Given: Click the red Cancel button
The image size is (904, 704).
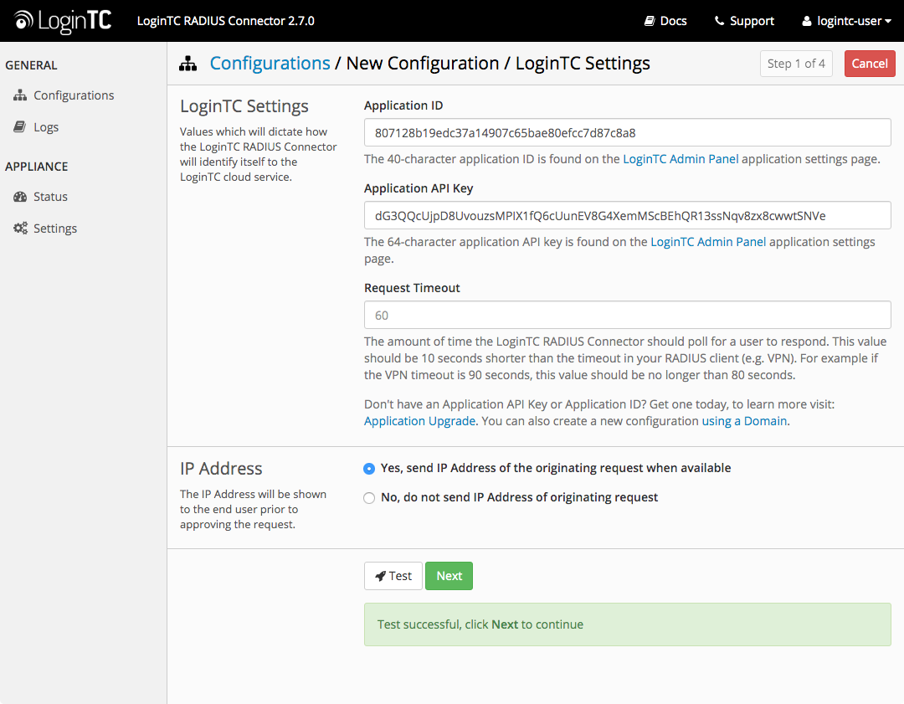Looking at the screenshot, I should (x=870, y=64).
